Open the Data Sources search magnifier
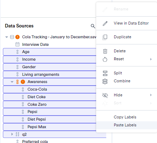The image size is (157, 143). click(93, 26)
